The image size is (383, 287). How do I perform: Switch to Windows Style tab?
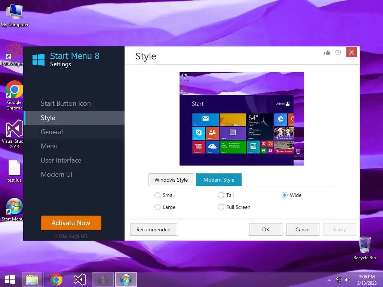pyautogui.click(x=171, y=180)
